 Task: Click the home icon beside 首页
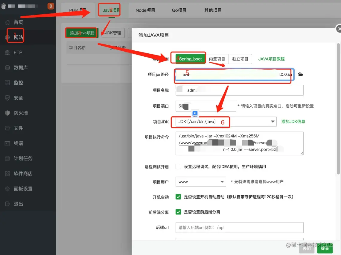click(7, 22)
